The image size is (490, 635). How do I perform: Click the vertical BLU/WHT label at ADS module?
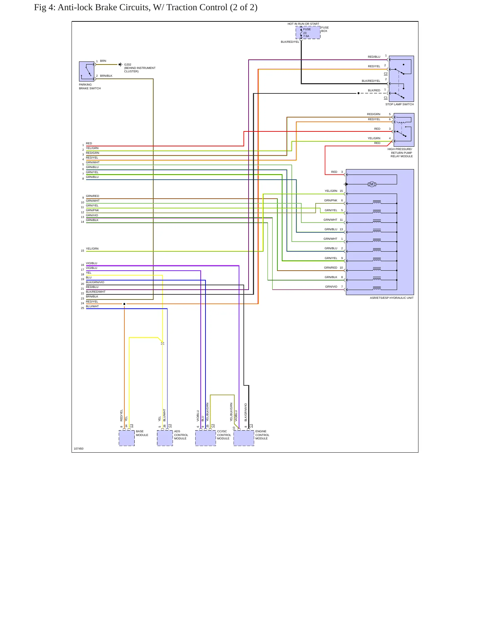tap(164, 415)
